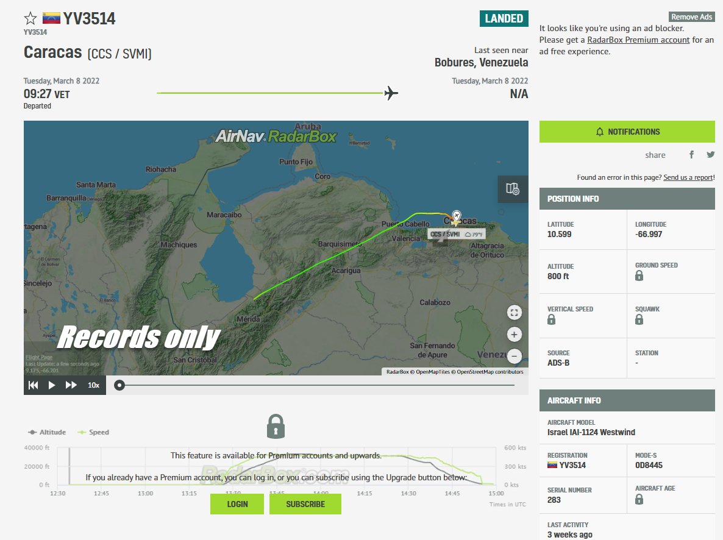Click the YV3514 registration value
The image size is (723, 540).
572,465
